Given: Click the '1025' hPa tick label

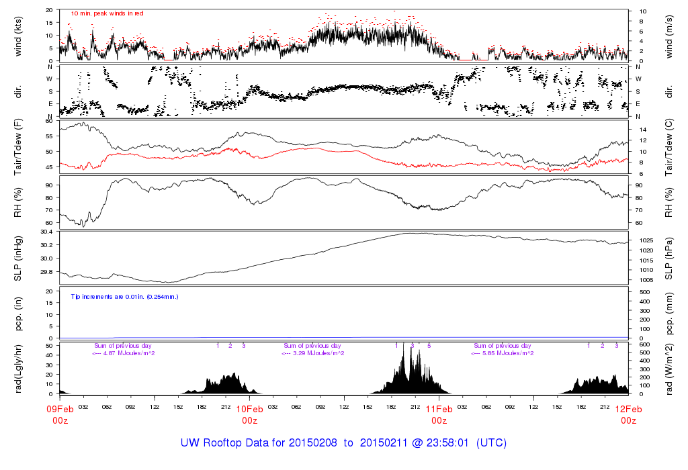Looking at the screenshot, I should 647,240.
